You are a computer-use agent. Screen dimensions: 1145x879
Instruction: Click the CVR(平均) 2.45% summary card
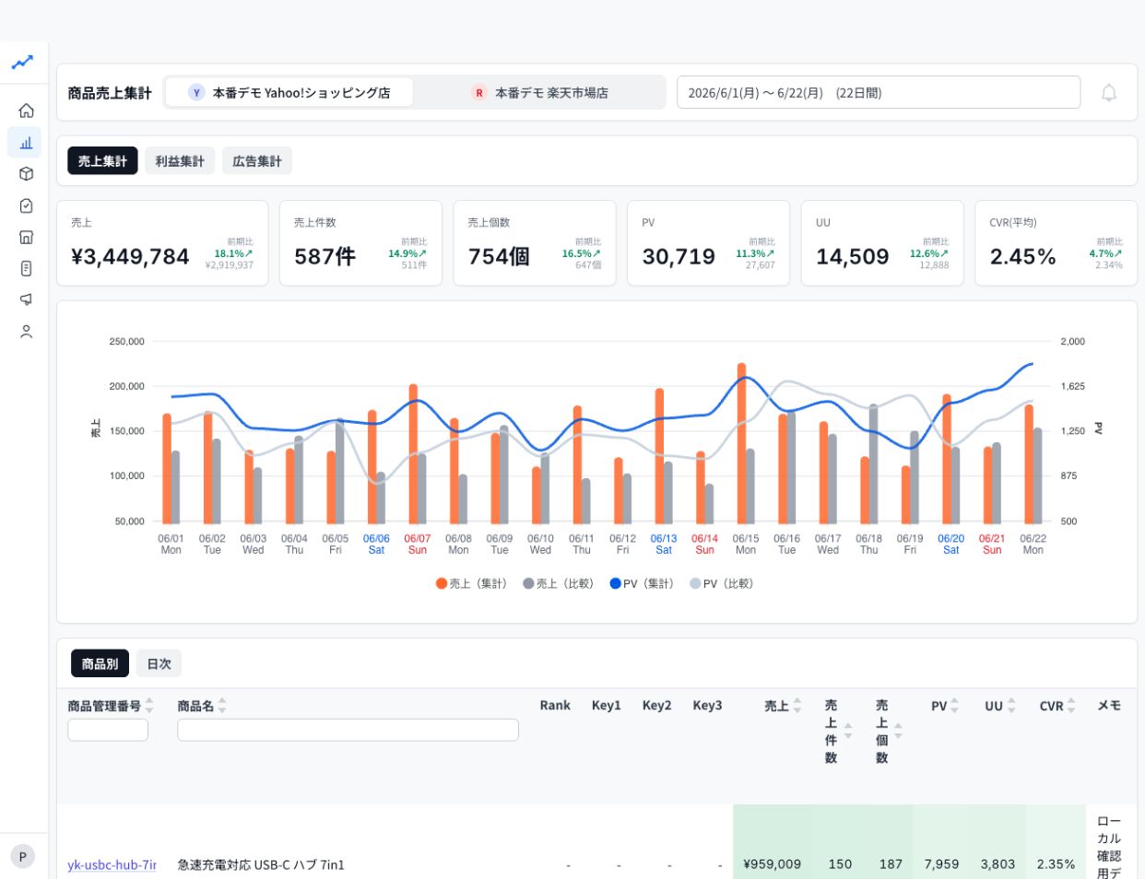[x=1056, y=243]
